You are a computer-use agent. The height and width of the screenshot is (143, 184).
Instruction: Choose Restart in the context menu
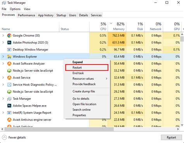point(87,68)
